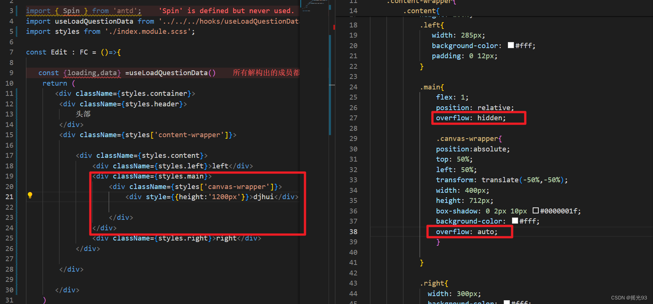This screenshot has width=653, height=304.
Task: Click the 'flex: 1;' declaration
Action: coord(452,97)
